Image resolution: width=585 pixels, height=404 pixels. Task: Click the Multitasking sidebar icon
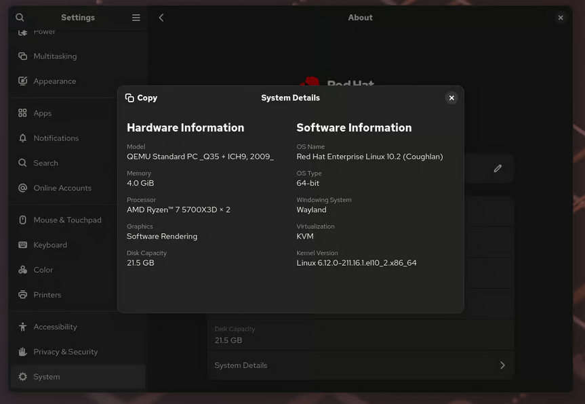(23, 56)
